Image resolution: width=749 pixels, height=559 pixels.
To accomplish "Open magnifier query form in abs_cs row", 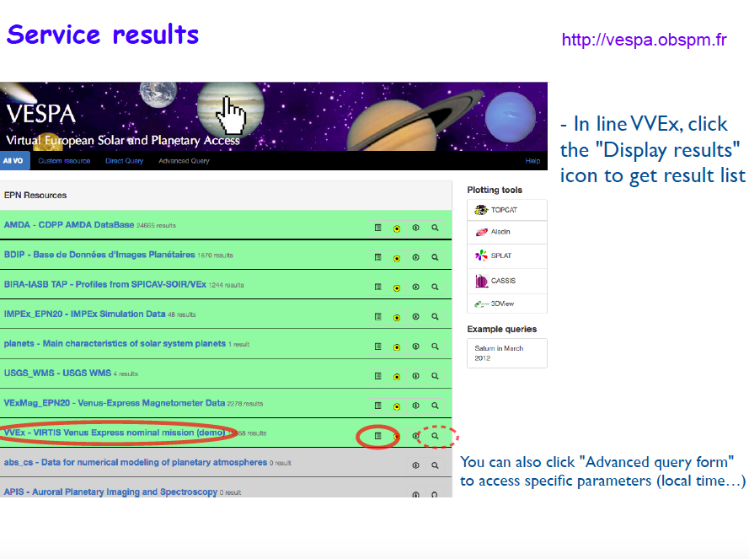I will tap(435, 465).
